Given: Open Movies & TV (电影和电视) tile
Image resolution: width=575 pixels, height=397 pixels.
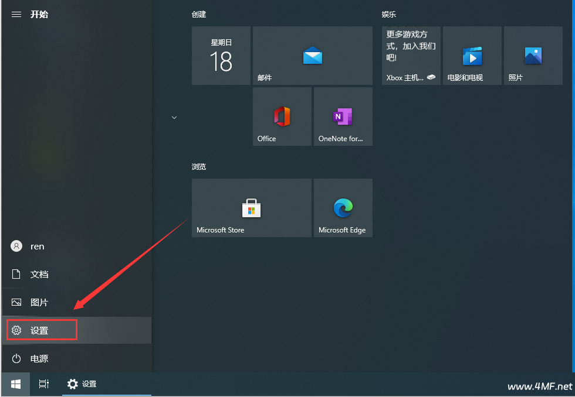Looking at the screenshot, I should tap(472, 56).
